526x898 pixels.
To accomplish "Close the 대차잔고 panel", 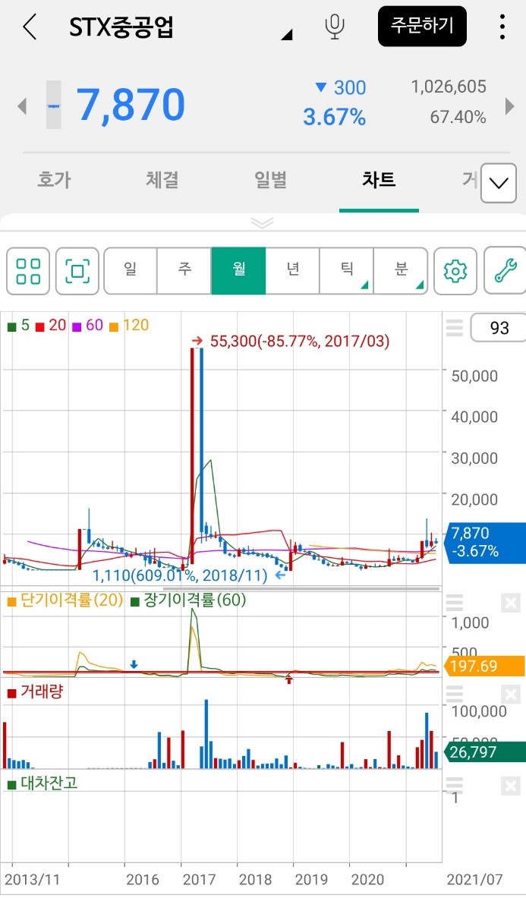I will click(510, 786).
